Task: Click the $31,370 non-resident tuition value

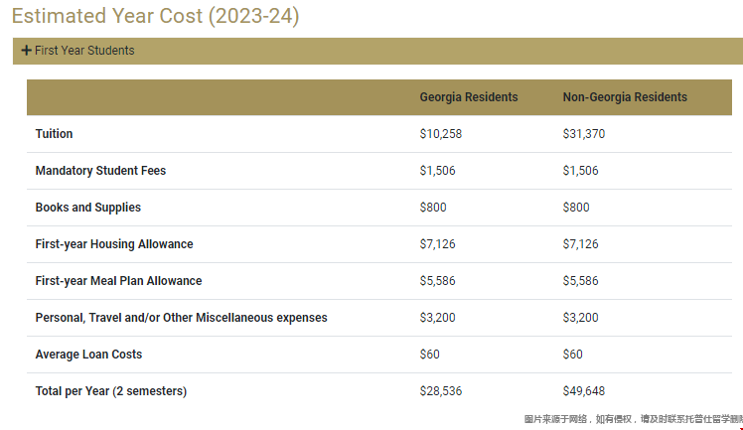Action: 583,134
